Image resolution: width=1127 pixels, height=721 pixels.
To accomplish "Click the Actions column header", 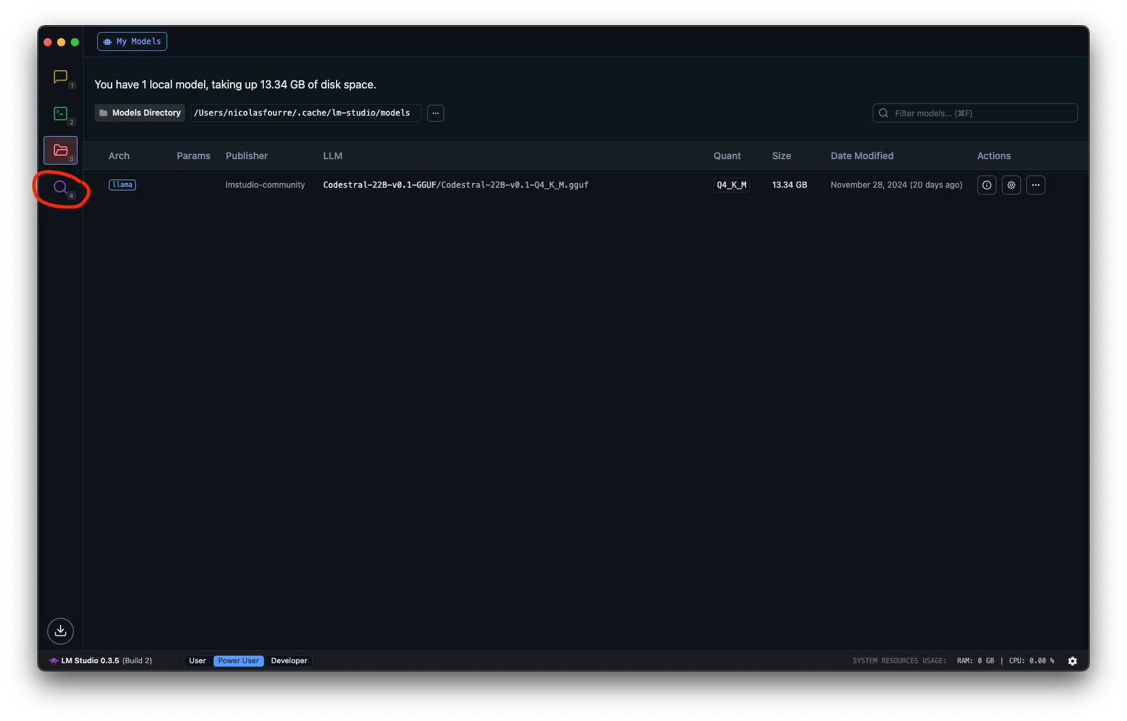I will 994,156.
